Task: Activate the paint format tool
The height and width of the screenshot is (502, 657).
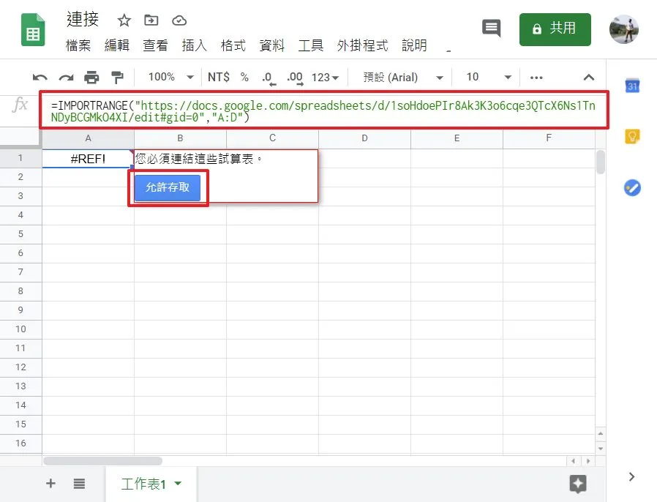Action: tap(117, 78)
